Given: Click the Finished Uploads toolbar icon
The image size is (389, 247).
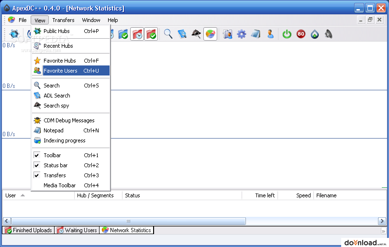Looking at the screenshot, I should (151, 34).
